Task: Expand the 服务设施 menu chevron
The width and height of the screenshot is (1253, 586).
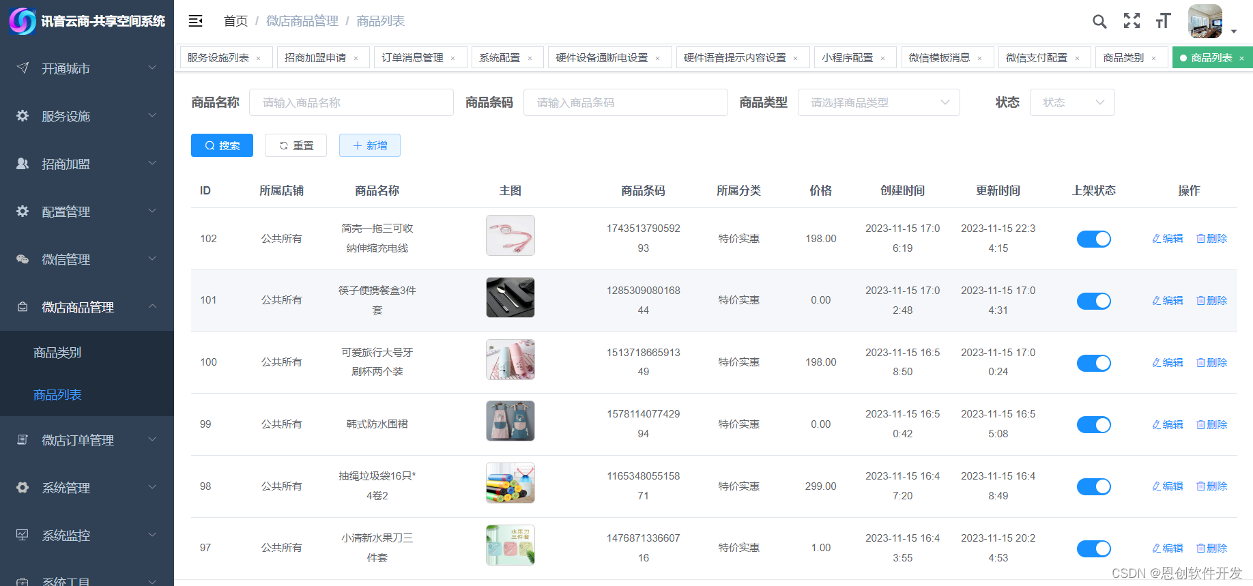Action: tap(152, 115)
